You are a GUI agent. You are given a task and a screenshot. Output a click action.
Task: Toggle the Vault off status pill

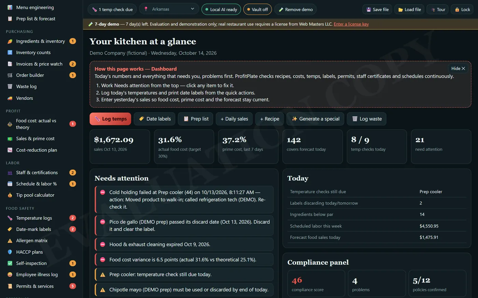pos(257,10)
